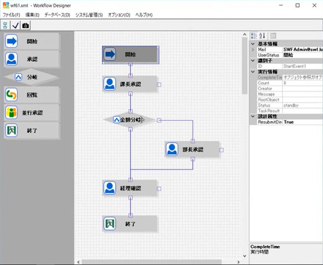Collapse the 設計属性 property category
Image resolution: width=323 pixels, height=265 pixels.
click(252, 116)
